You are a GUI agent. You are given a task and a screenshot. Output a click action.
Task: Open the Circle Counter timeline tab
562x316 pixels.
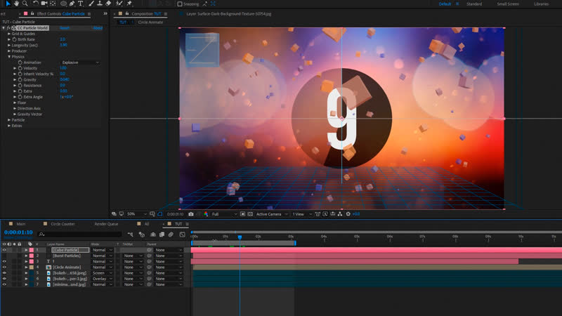coord(63,224)
